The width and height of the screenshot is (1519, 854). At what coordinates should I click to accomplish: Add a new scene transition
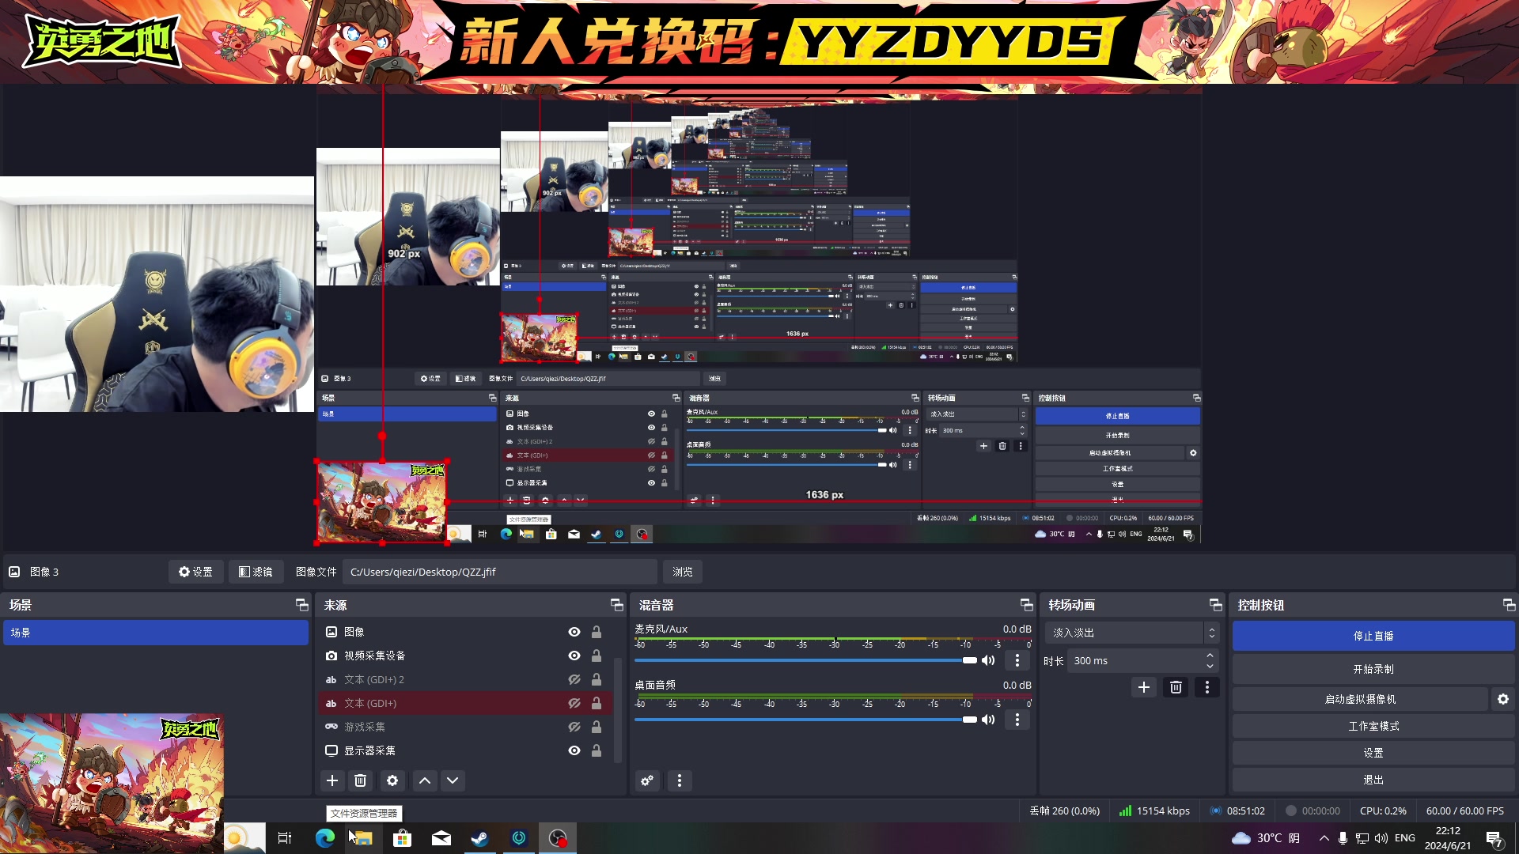[x=1144, y=687]
